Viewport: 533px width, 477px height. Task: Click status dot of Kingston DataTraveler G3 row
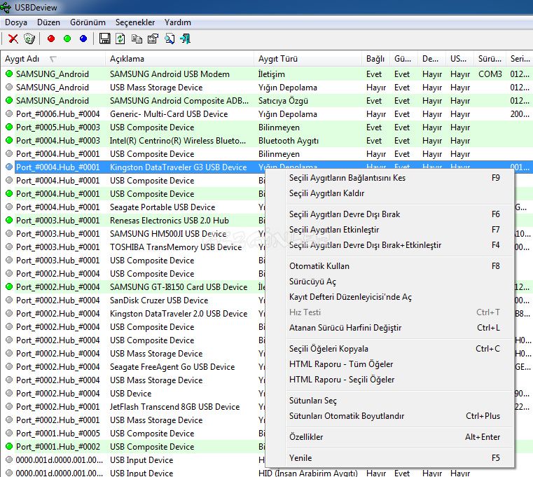(9, 167)
